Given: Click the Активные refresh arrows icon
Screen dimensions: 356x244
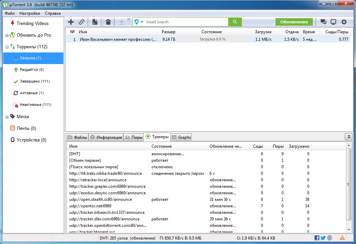Looking at the screenshot, I should click(16, 93).
